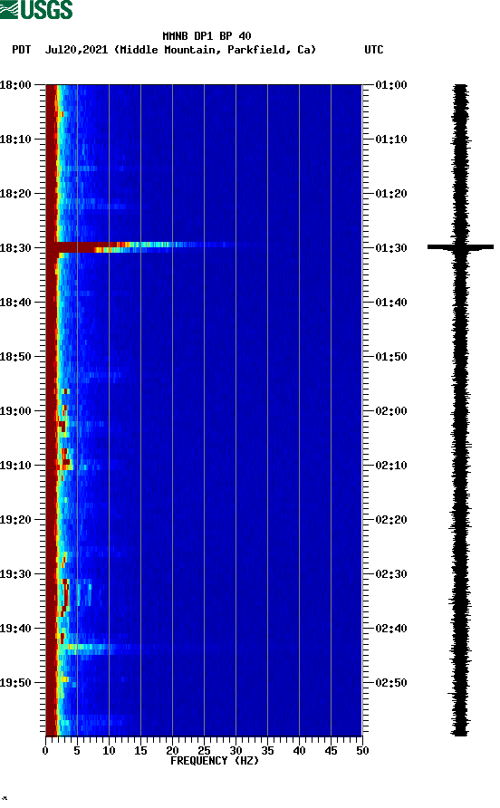This screenshot has width=500, height=808.
Task: Click the 18:50 PDT time label
Action: [x=15, y=357]
